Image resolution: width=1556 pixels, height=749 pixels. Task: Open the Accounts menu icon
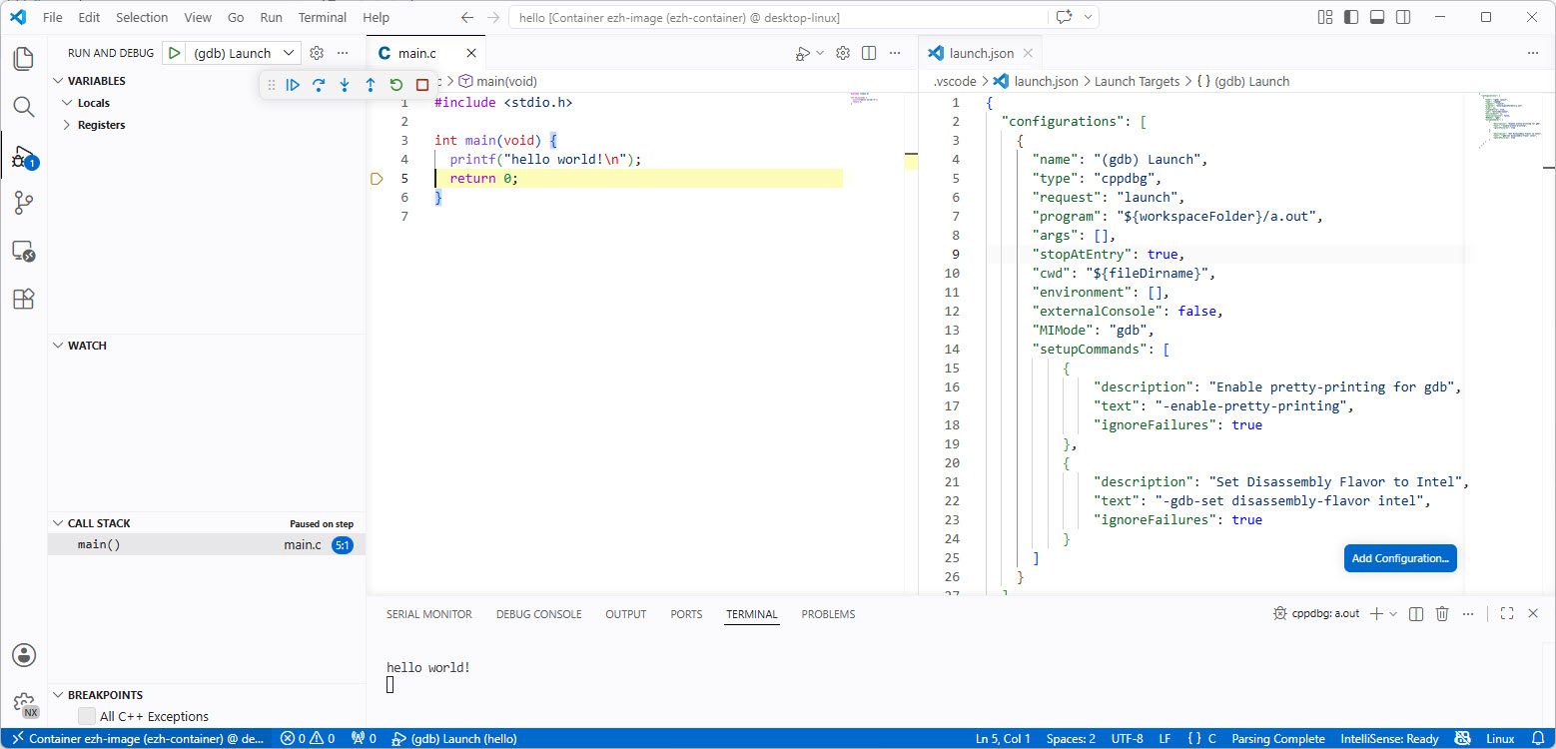pos(23,655)
